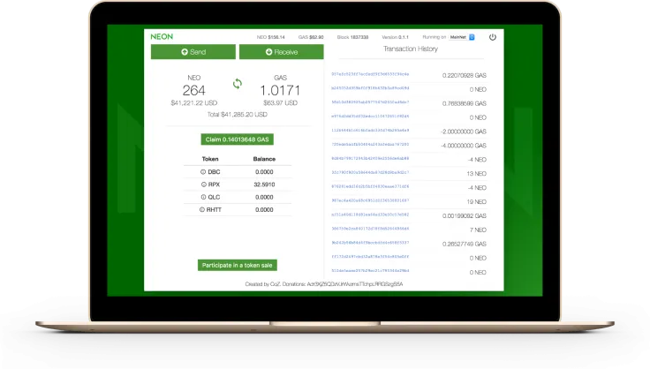Open transaction hash for 0.00199092 GAS
This screenshot has height=369, width=650.
(x=370, y=215)
